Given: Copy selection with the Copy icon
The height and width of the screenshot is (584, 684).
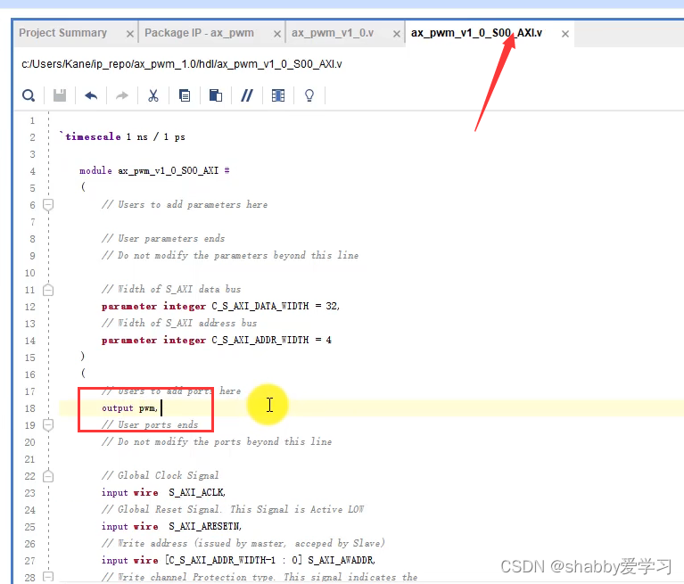Looking at the screenshot, I should pos(185,95).
